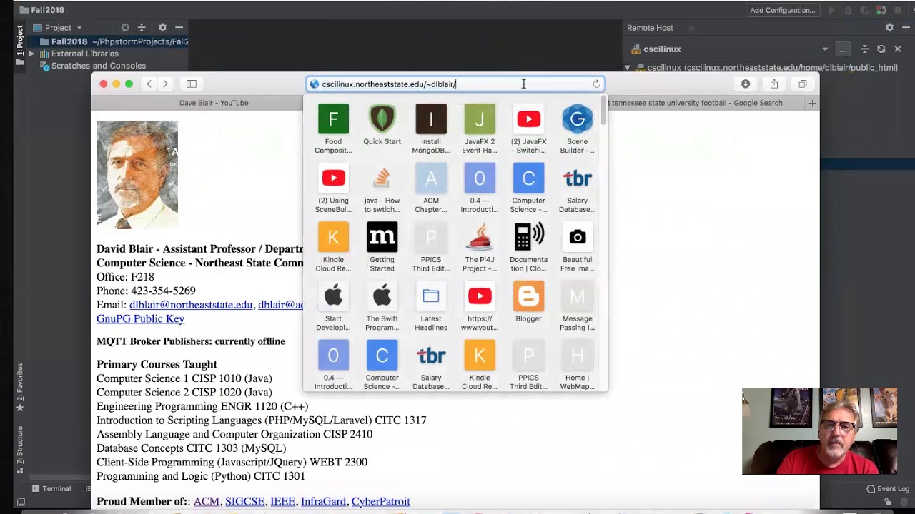This screenshot has height=514, width=915.
Task: Toggle the Event Log tool window
Action: (x=888, y=489)
